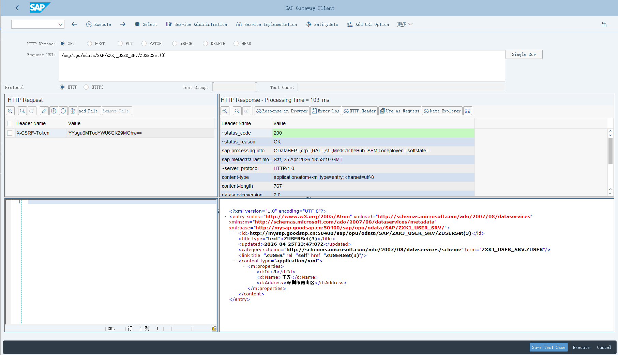Click the Save Test Case button
Image resolution: width=618 pixels, height=355 pixels.
(548, 347)
